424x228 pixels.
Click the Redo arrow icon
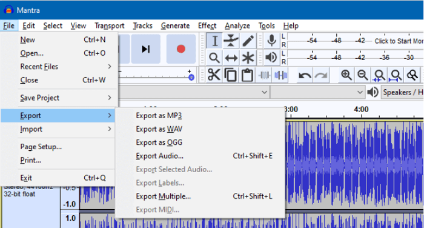(321, 75)
